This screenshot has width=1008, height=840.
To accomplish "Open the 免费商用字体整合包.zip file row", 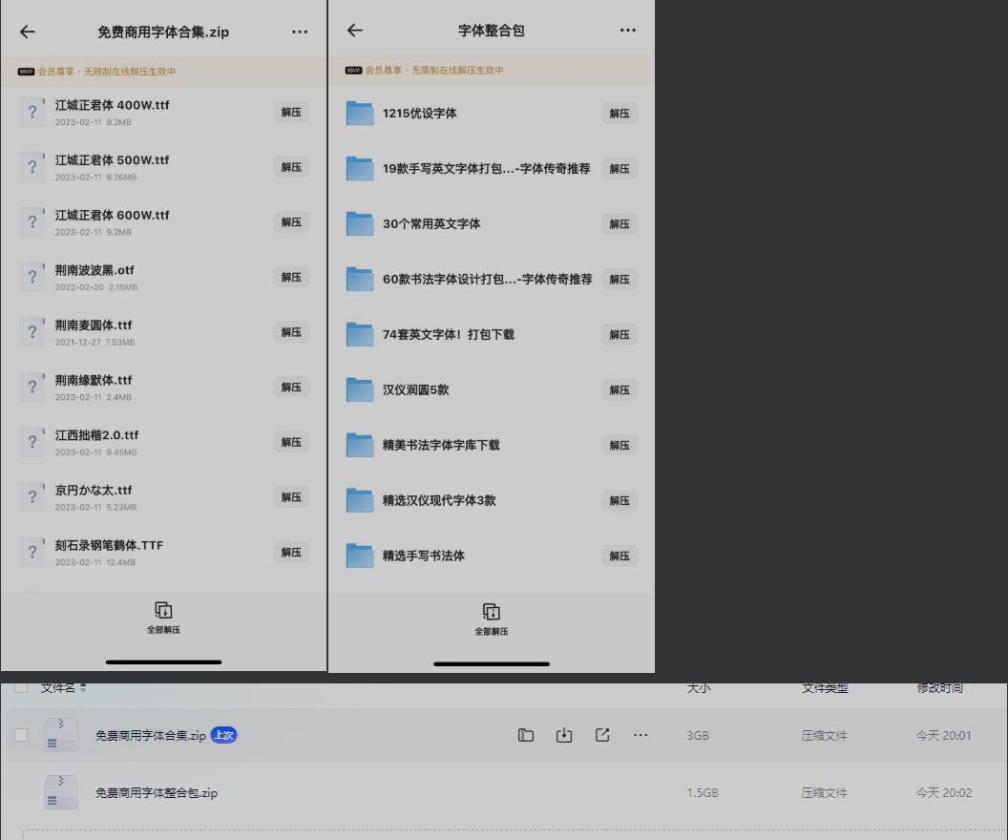I will click(x=157, y=792).
